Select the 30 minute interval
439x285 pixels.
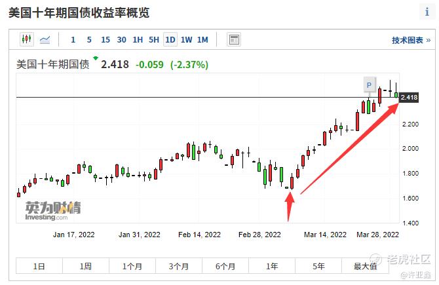pos(121,40)
